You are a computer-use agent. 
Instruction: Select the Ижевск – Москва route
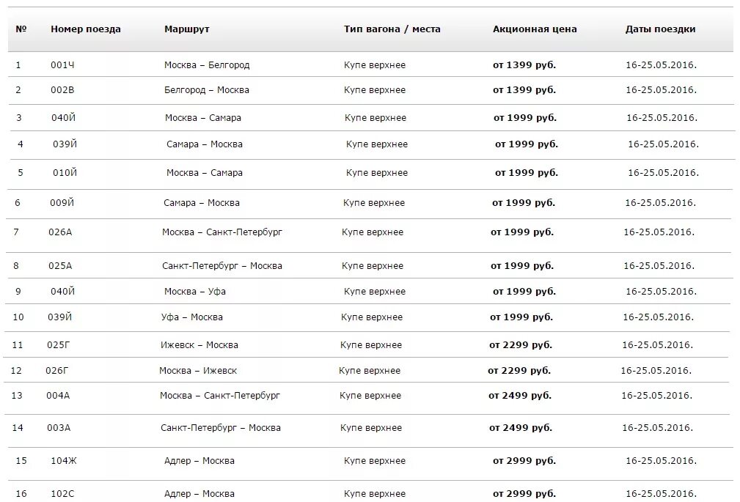(x=199, y=345)
